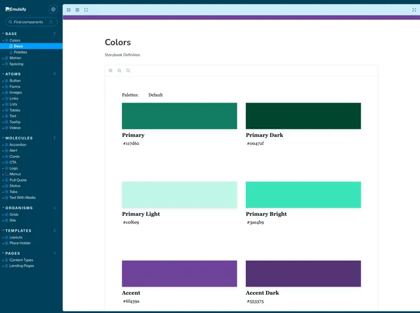Collapse the BASE section
Screen dimensions: 420x313
coord(11,34)
